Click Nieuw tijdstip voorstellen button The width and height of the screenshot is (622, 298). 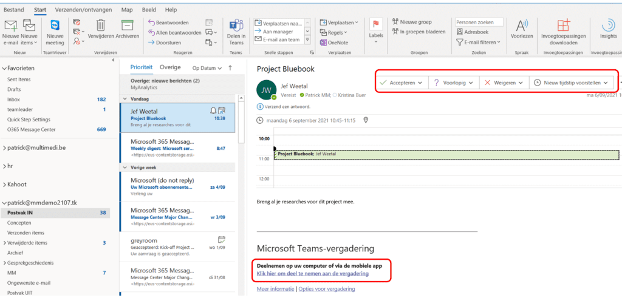(x=571, y=83)
